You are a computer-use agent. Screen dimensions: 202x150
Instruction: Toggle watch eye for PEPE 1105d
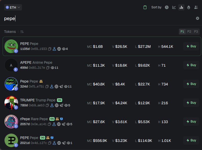(64, 49)
